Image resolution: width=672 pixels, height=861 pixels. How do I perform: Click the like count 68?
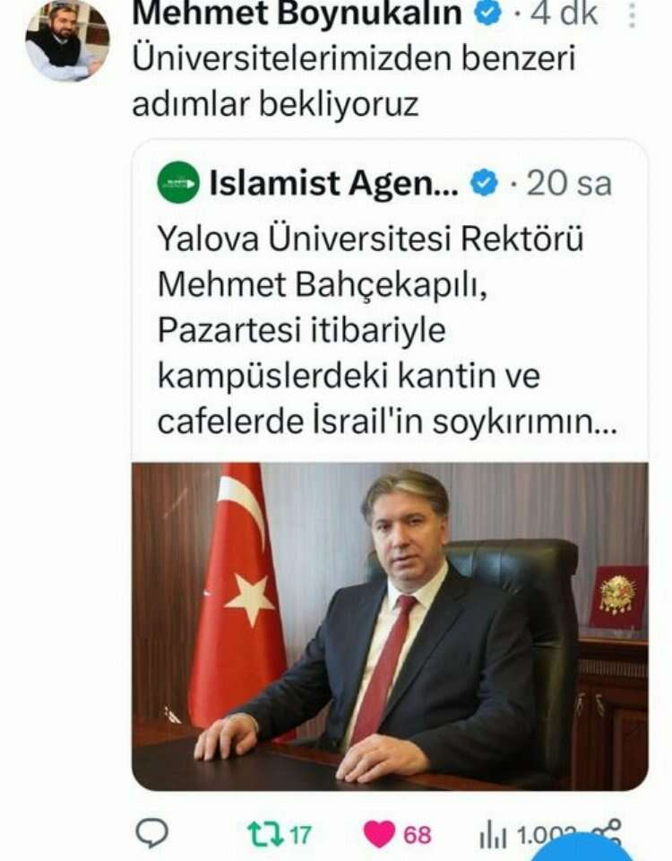(x=417, y=835)
